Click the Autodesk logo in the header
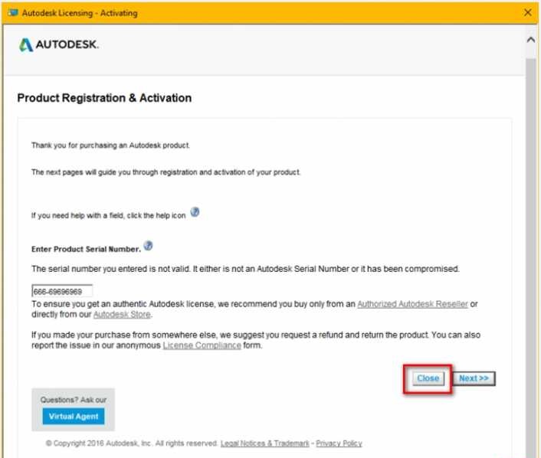 [x=59, y=44]
